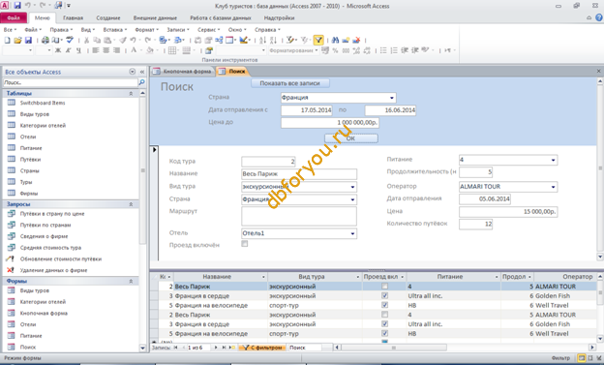Click the Print icon in toolbar
The image size is (604, 365).
pos(45,40)
